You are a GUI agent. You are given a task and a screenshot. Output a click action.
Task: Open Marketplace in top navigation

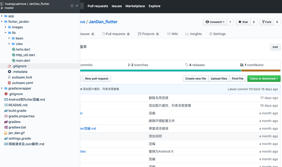point(135,6)
